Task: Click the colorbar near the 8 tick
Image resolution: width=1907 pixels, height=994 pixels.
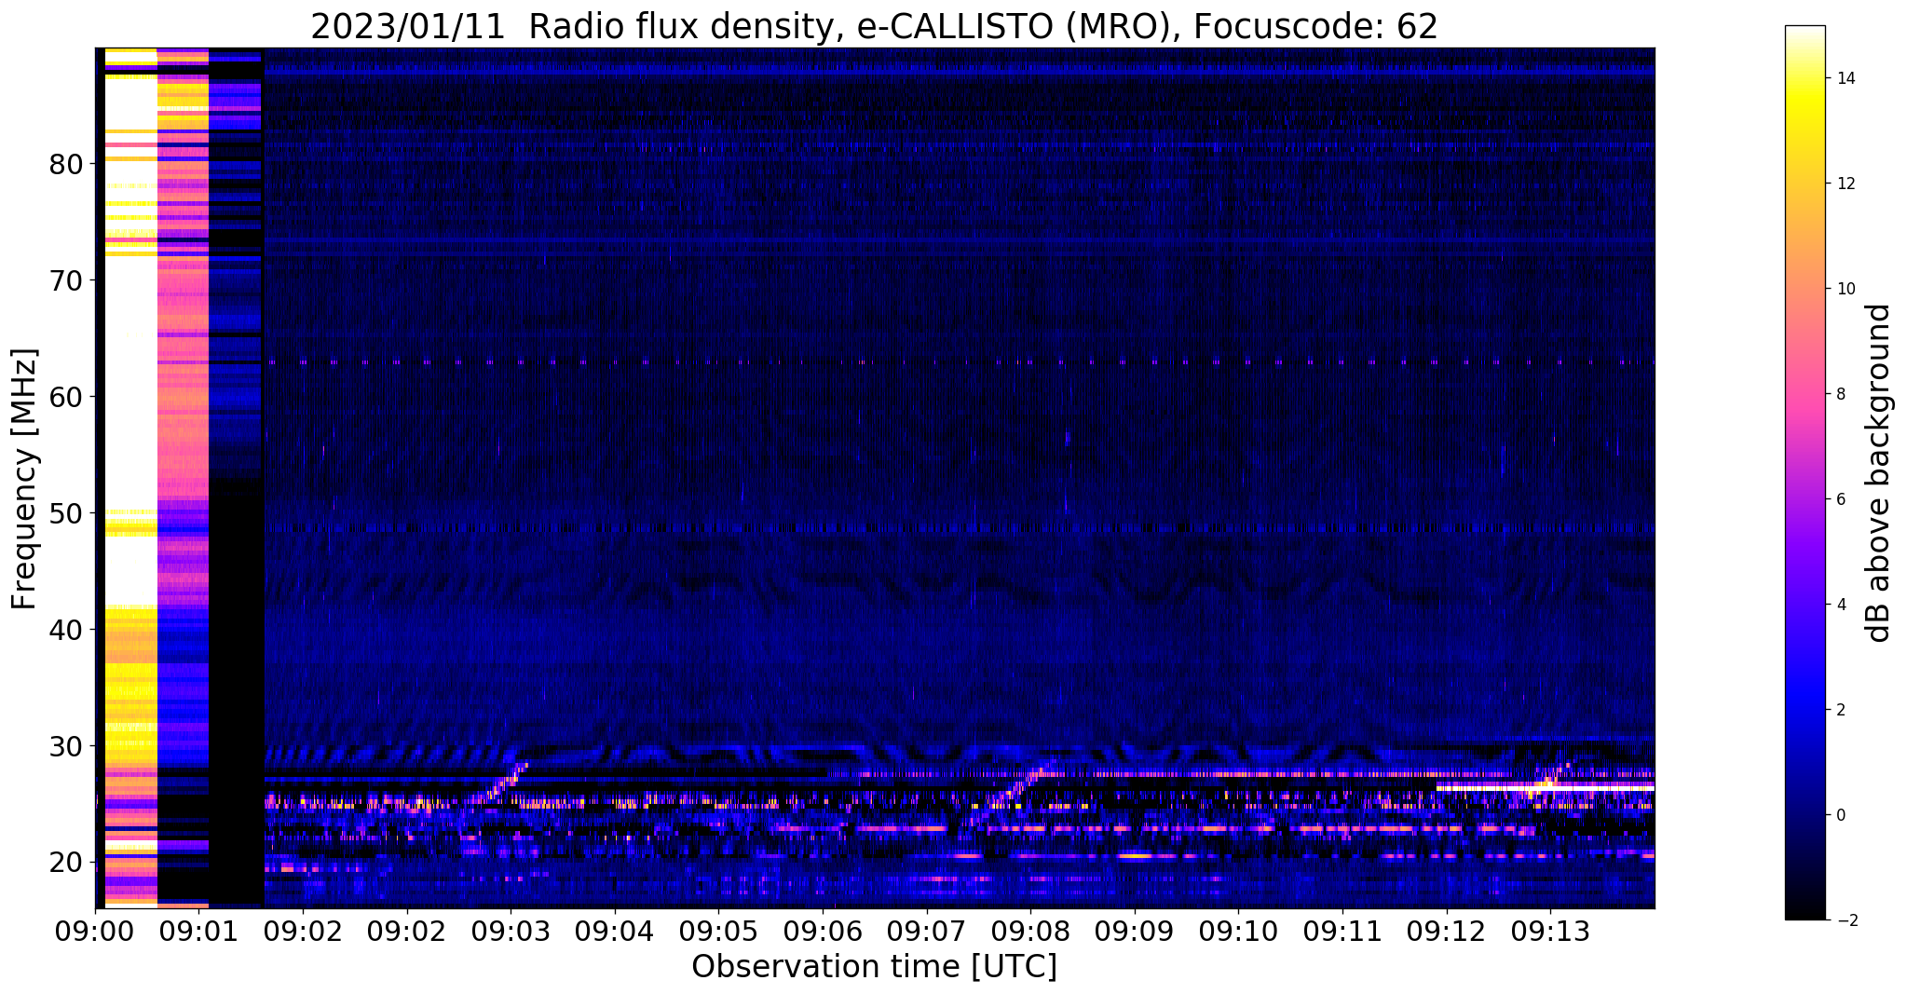Action: (1805, 394)
